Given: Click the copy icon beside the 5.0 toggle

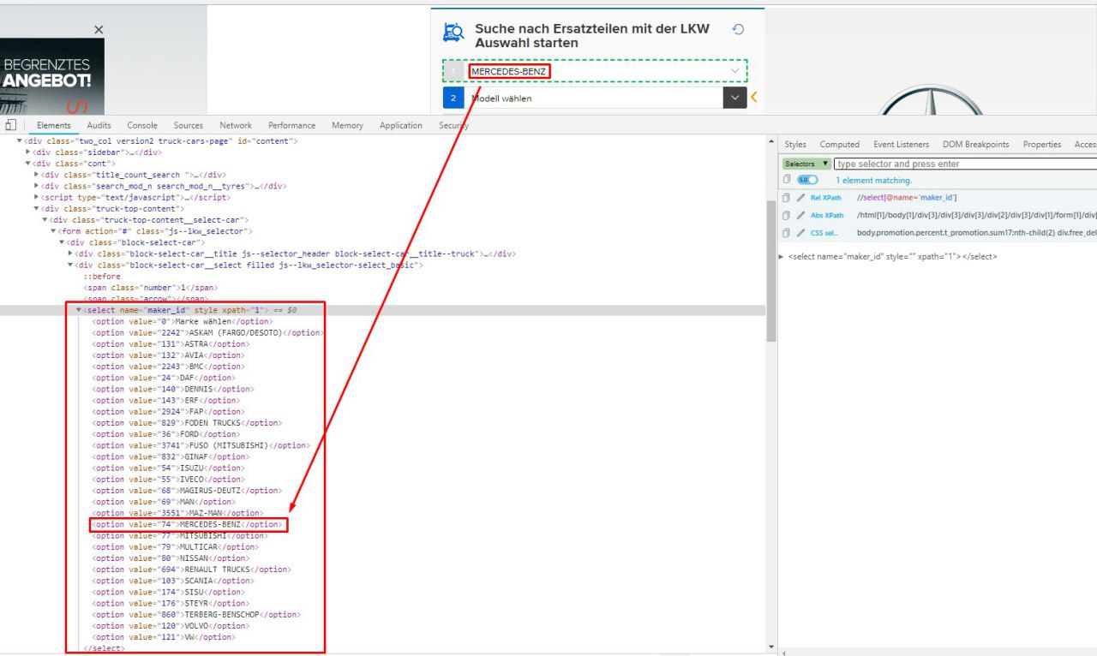Looking at the screenshot, I should [786, 180].
